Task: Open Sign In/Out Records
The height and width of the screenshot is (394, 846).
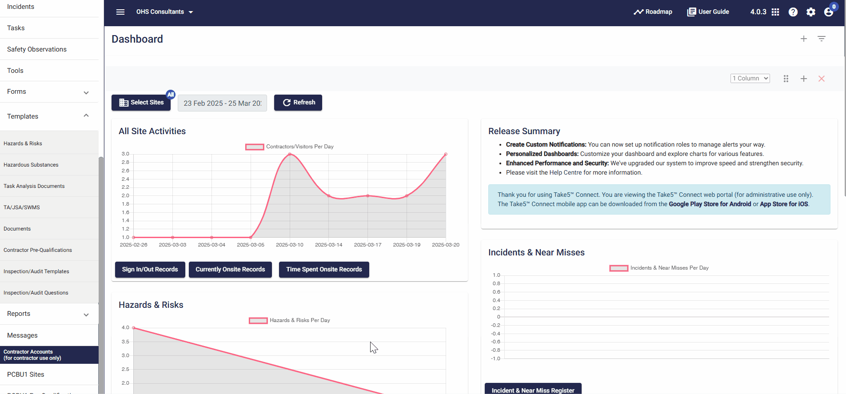Action: (x=150, y=270)
